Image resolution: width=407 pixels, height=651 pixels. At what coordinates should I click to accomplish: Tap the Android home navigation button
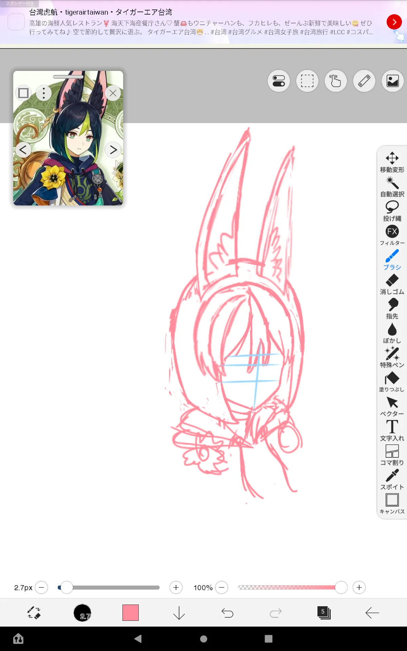pyautogui.click(x=203, y=639)
